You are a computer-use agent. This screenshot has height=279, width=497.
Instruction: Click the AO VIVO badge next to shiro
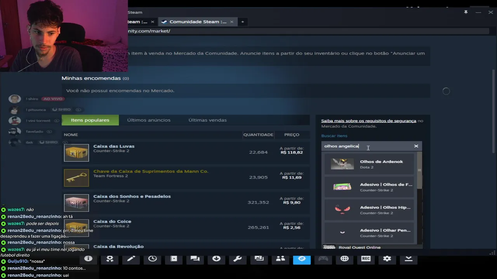point(53,99)
